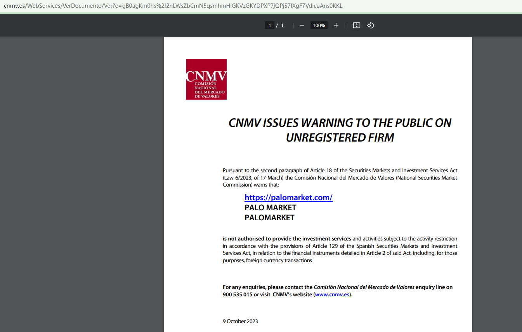Open the www.cnmv.es website link

tap(332, 294)
